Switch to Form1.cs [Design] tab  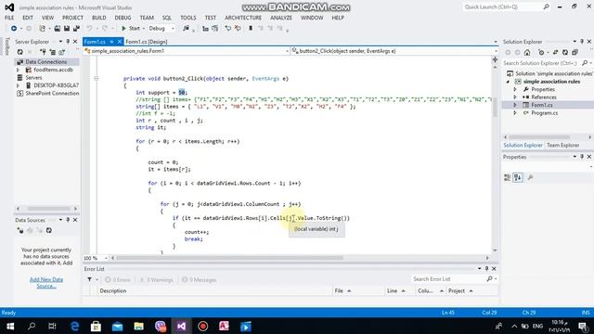click(147, 42)
